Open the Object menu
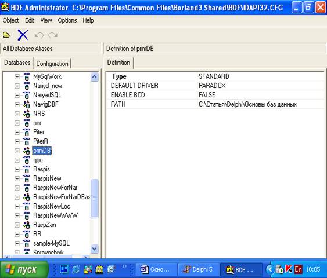327x278 pixels. point(11,20)
